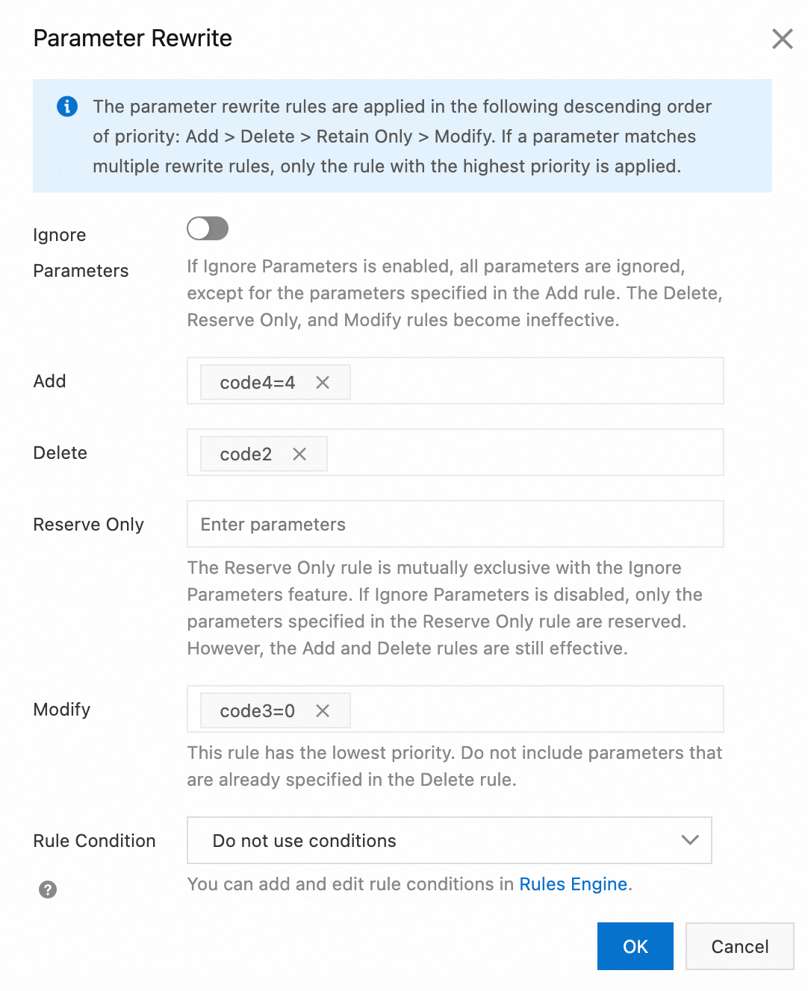This screenshot has height=991, width=808.
Task: Open the Rules Engine link
Action: pyautogui.click(x=573, y=884)
